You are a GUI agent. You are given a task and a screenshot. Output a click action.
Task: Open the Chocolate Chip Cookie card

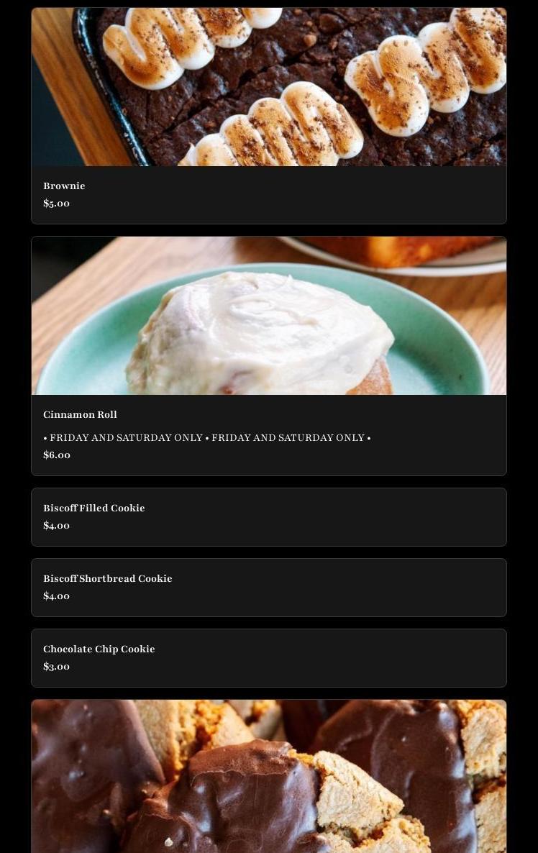pos(269,657)
